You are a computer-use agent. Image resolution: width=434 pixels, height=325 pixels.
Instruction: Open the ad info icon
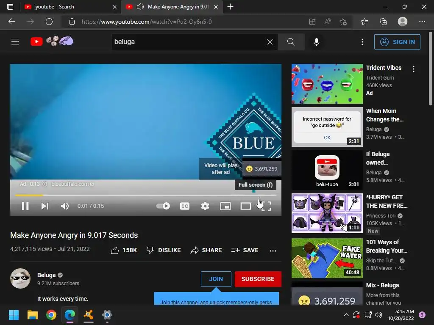[x=45, y=184]
